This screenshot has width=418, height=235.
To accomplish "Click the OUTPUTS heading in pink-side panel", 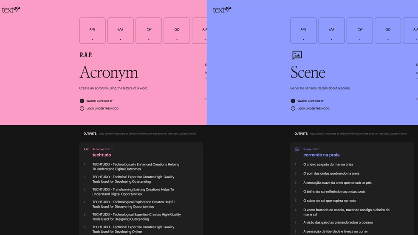I will coord(90,134).
